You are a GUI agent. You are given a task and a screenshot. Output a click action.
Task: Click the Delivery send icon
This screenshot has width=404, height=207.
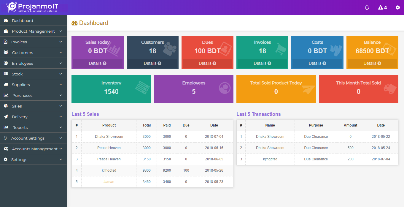[6, 117]
